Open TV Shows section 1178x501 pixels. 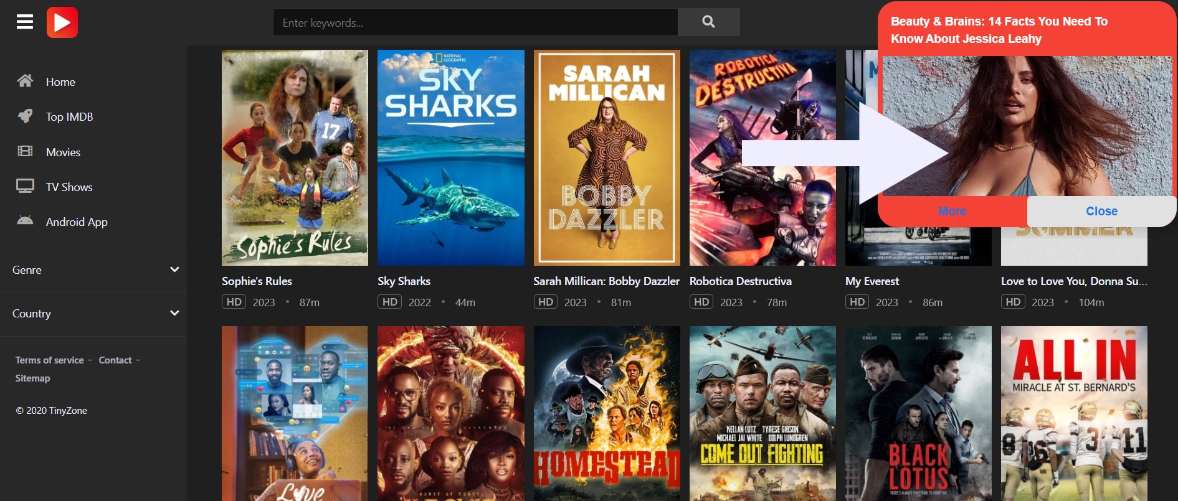pyautogui.click(x=69, y=187)
